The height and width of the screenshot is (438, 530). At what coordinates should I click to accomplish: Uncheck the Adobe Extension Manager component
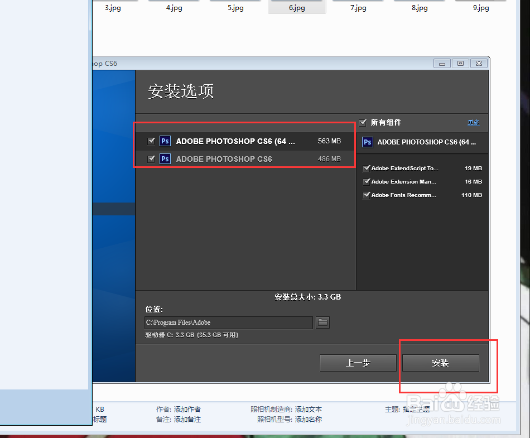(x=367, y=181)
